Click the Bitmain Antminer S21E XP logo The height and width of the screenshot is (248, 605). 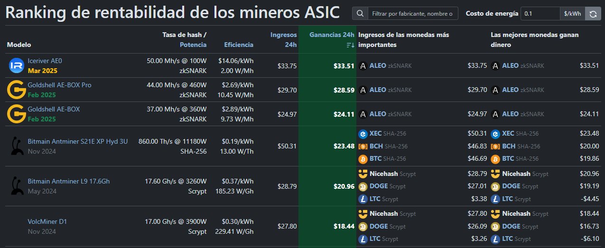17,146
